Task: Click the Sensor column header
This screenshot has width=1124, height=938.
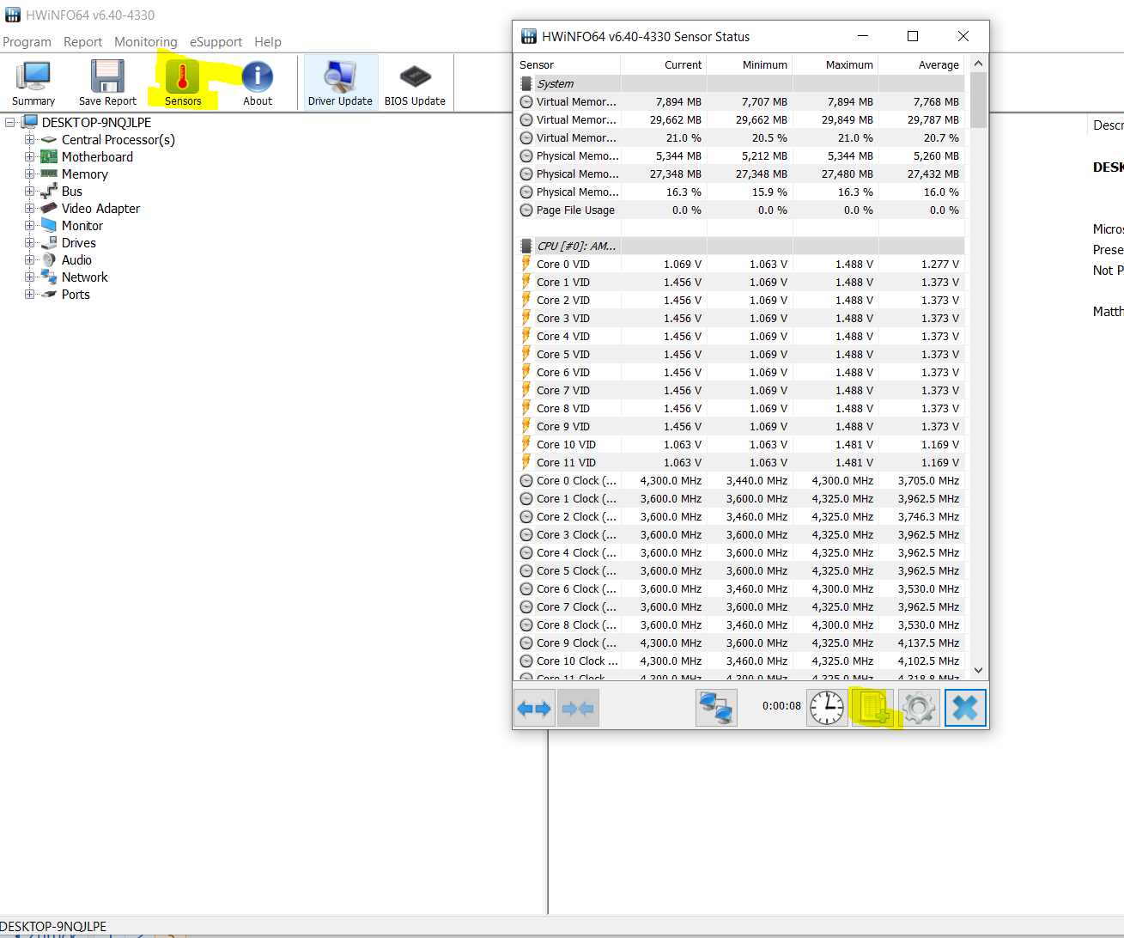Action: coord(568,64)
